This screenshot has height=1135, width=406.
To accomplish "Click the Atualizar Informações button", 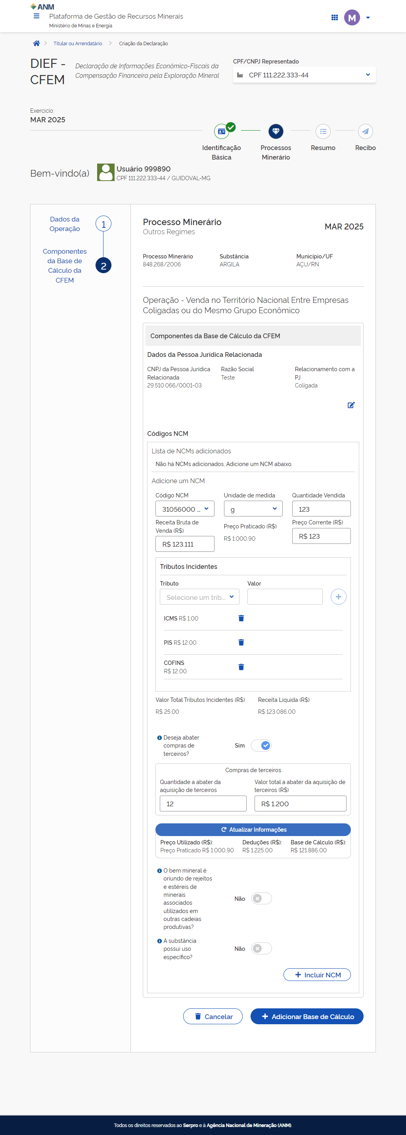I will pos(253,830).
